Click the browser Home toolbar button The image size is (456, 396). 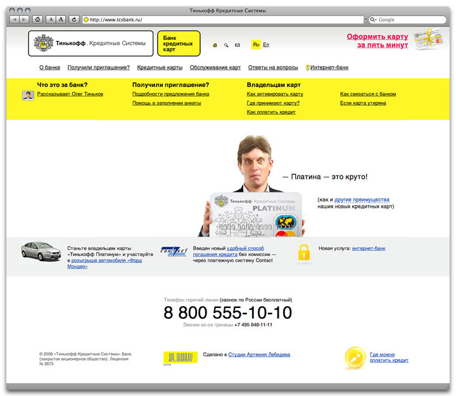point(37,20)
